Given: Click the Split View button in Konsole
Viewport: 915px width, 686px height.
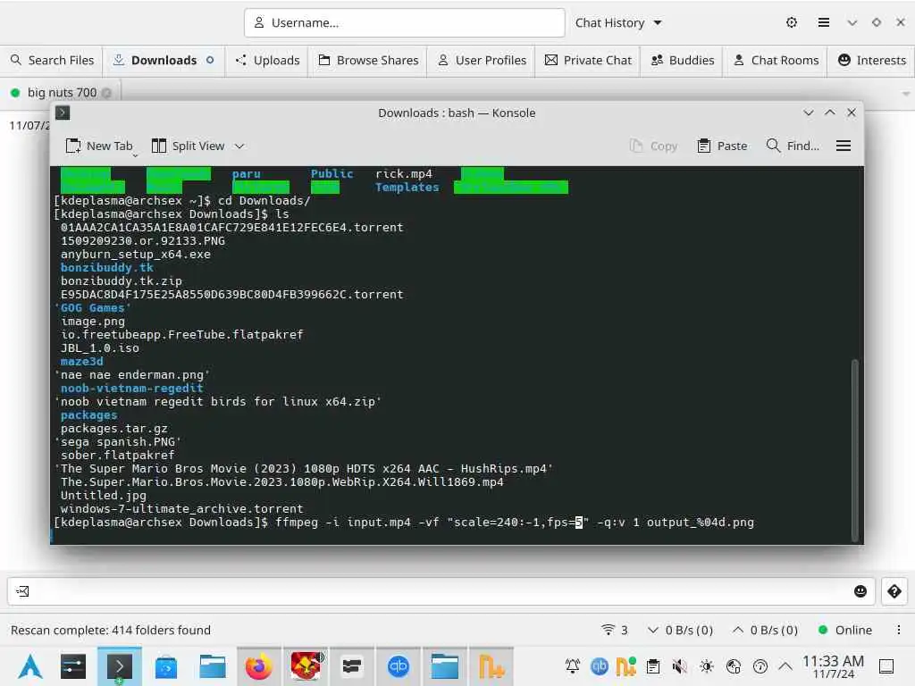Looking at the screenshot, I should point(188,146).
